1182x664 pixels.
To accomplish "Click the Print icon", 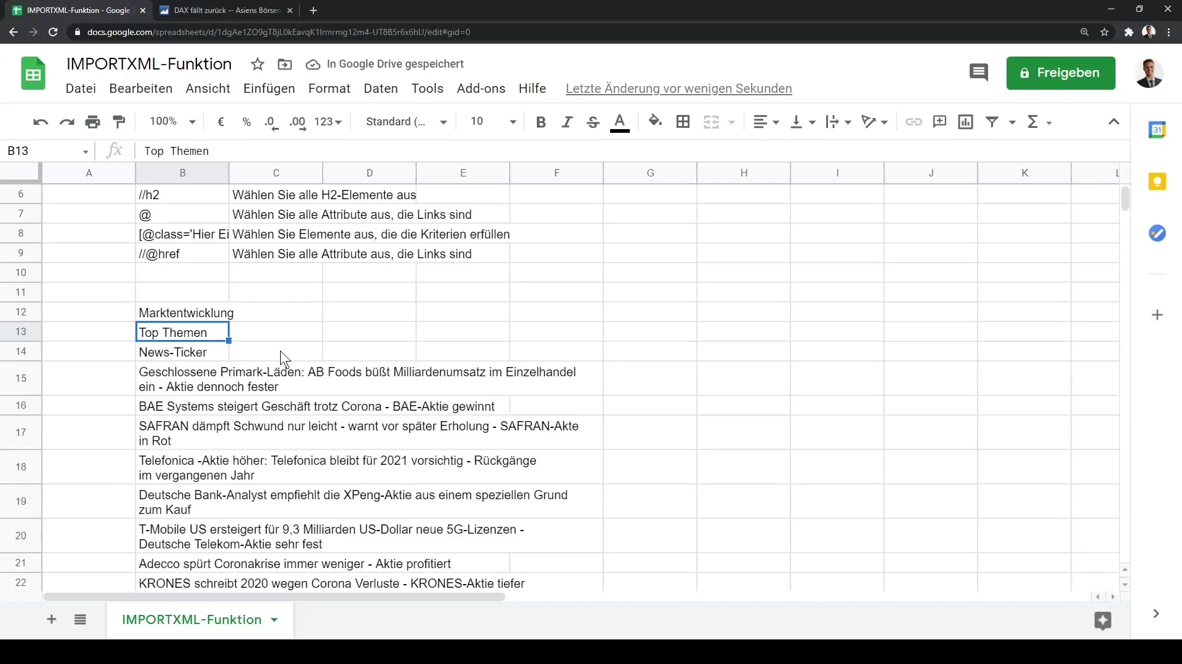I will click(93, 122).
